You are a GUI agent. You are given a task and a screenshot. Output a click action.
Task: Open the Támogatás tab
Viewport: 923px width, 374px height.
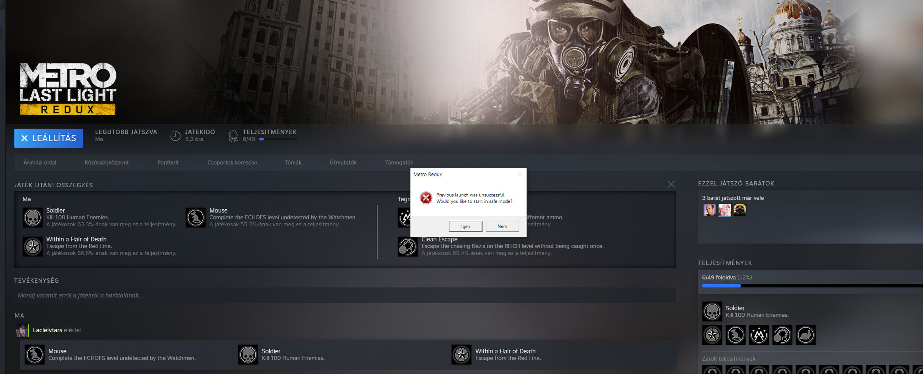399,162
